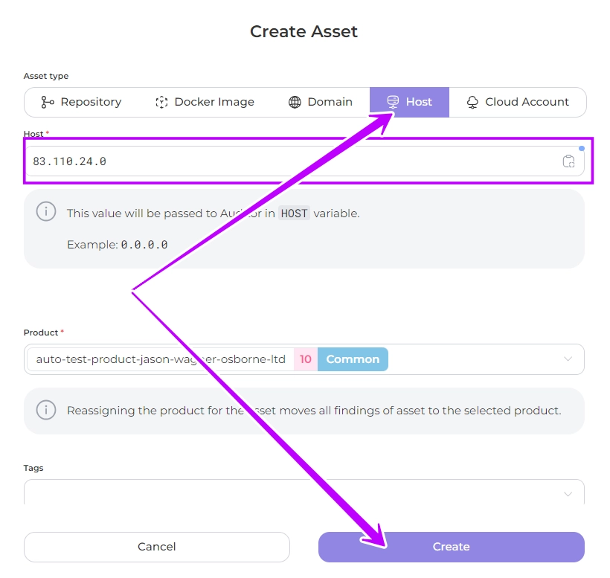Expand the Product dropdown chevron
610x578 pixels.
[x=568, y=359]
